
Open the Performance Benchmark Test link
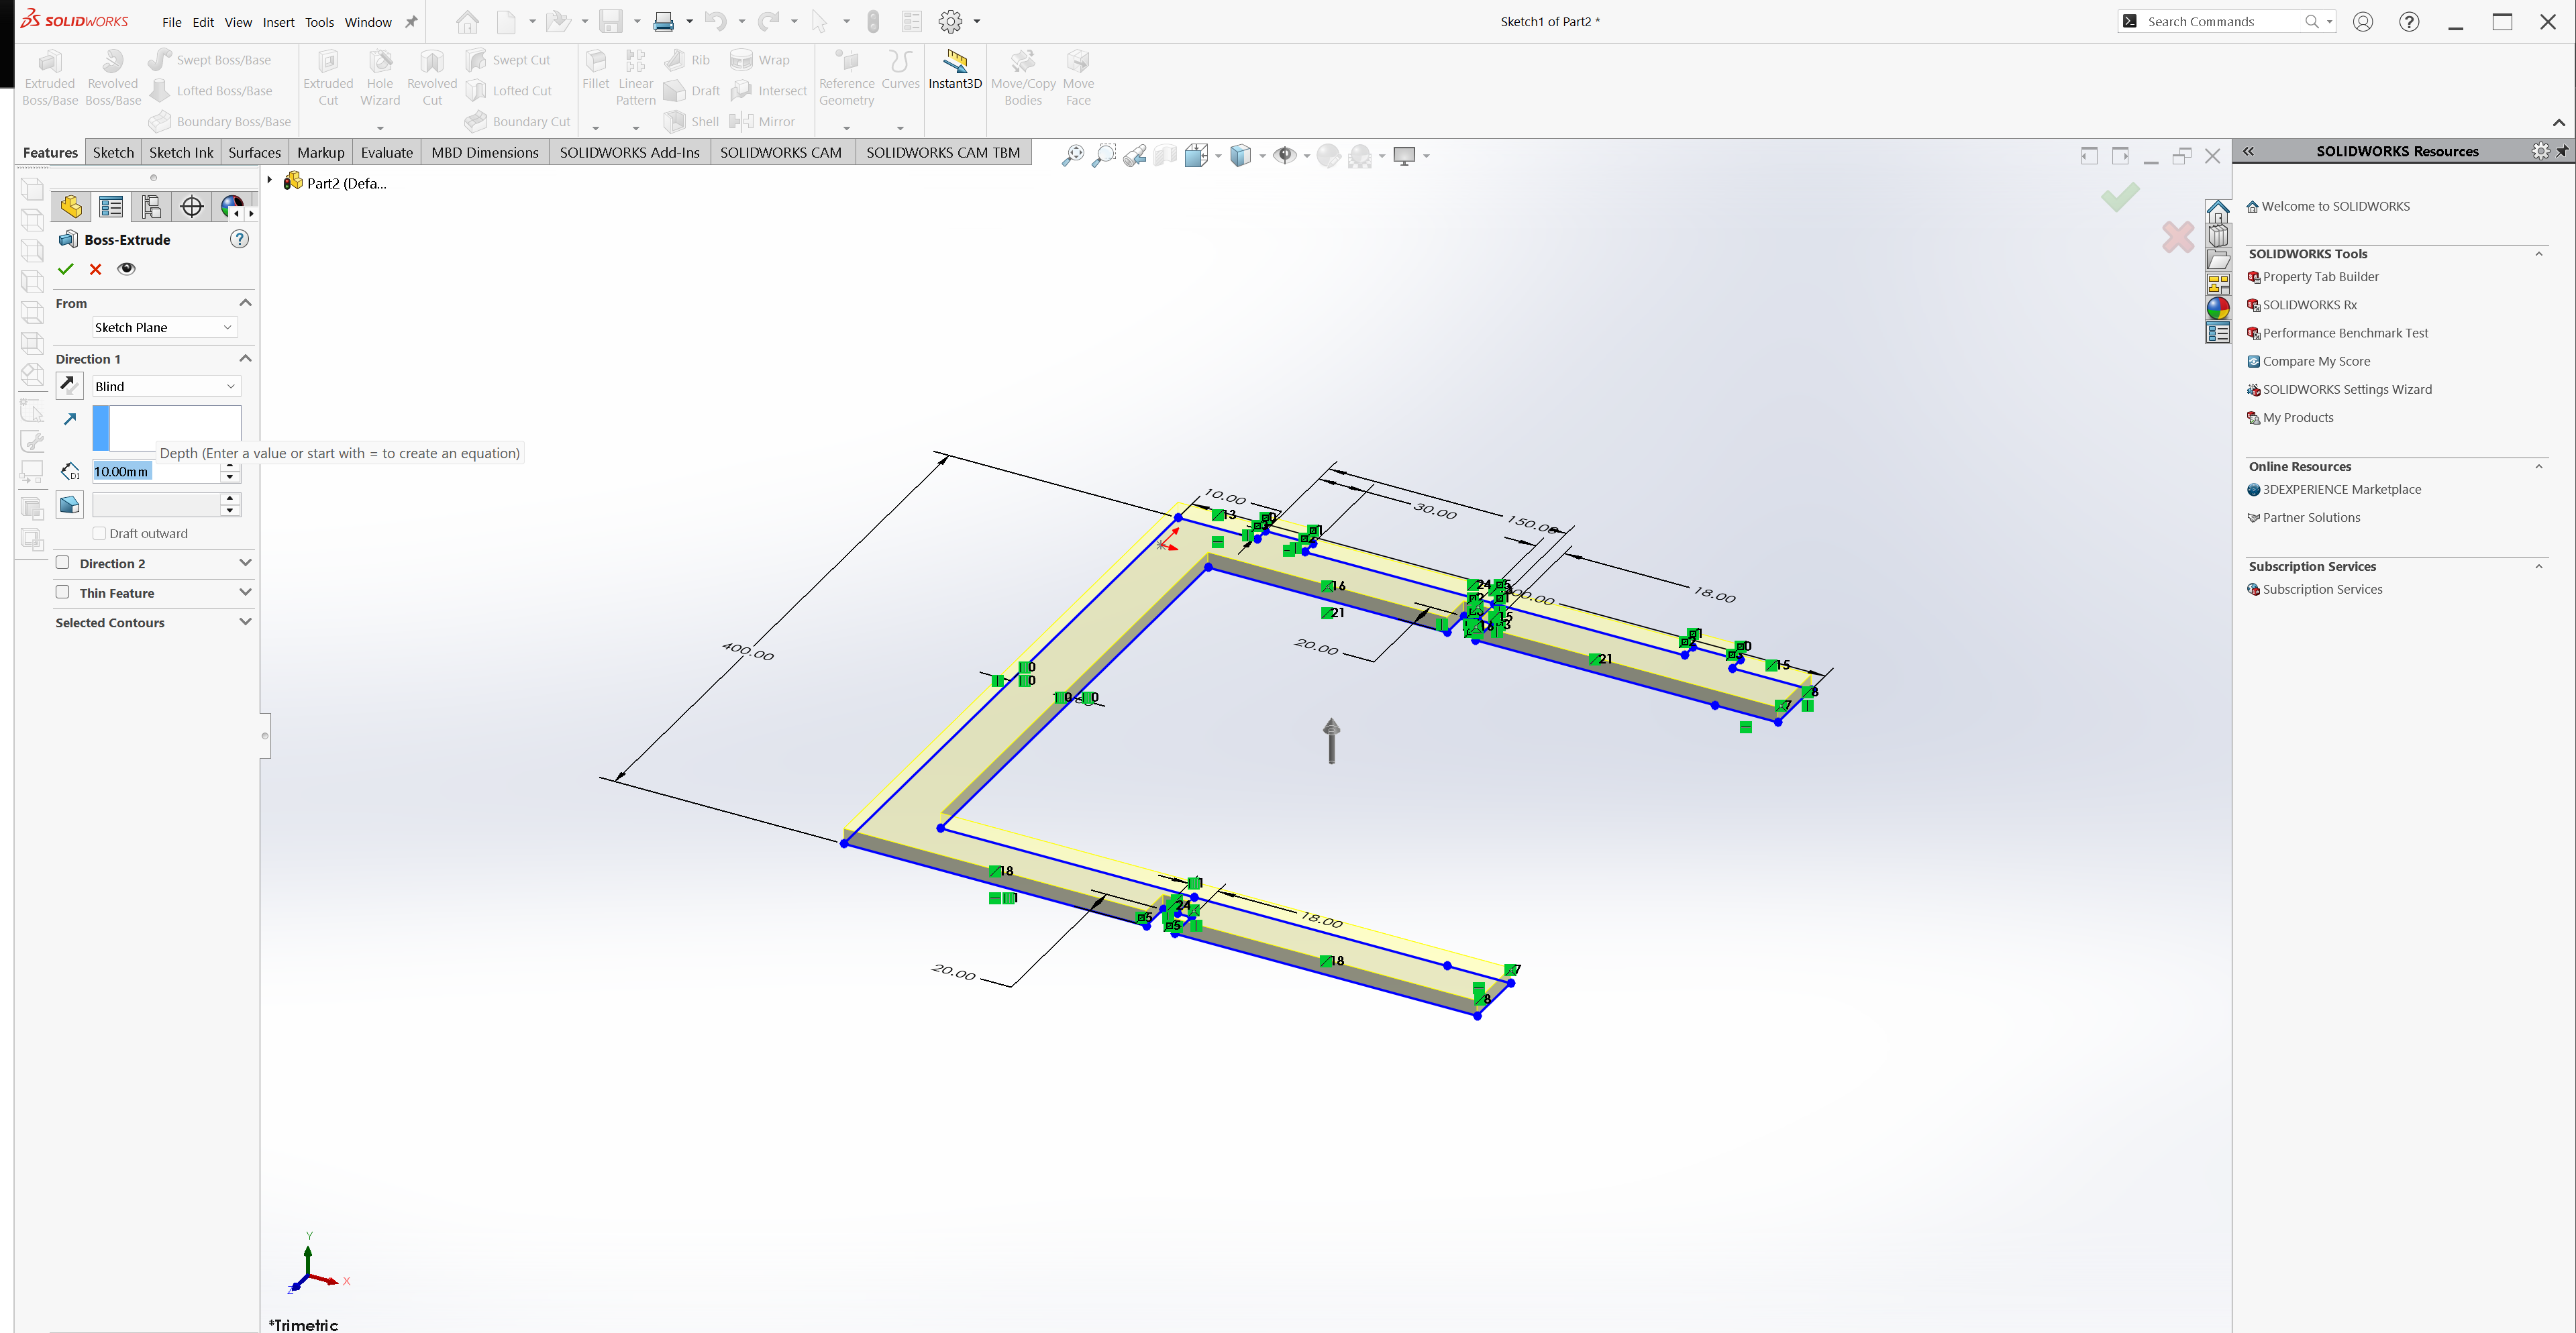click(2345, 333)
